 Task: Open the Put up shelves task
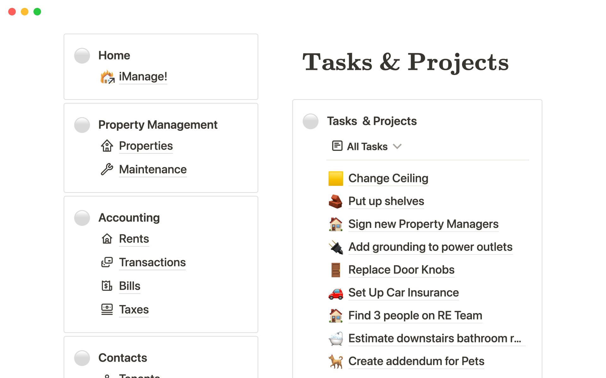click(386, 201)
